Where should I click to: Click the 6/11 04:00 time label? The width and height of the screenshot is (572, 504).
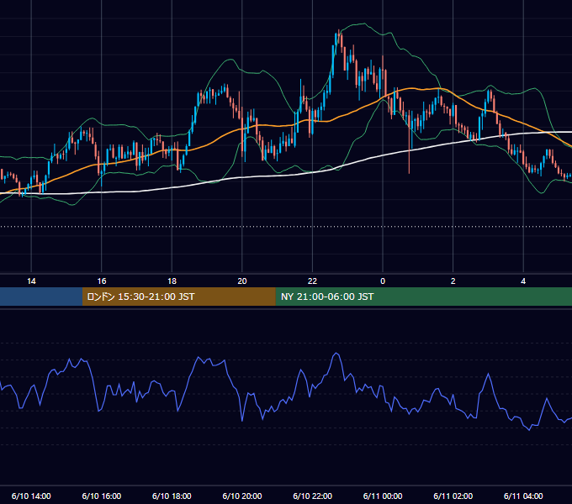click(523, 496)
